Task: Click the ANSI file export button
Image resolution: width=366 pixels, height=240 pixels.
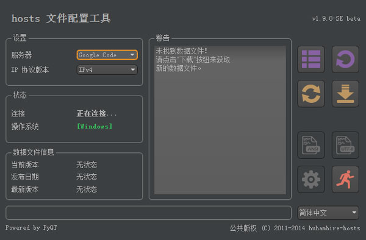Action: (311, 145)
